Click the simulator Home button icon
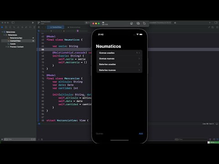Viewport: 219px width, 164px height. pos(131,23)
